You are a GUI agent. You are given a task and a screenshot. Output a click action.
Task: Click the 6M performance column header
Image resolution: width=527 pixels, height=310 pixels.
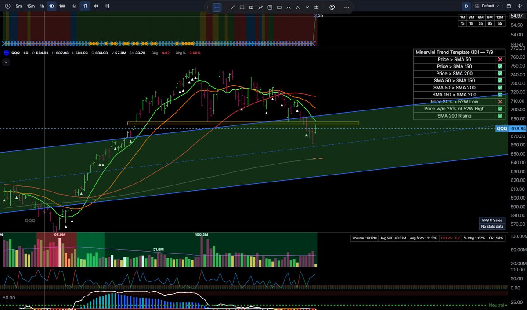481,17
